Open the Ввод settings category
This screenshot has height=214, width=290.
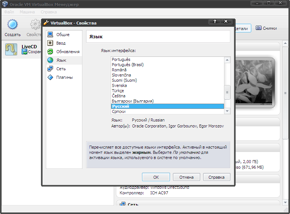tap(64, 43)
